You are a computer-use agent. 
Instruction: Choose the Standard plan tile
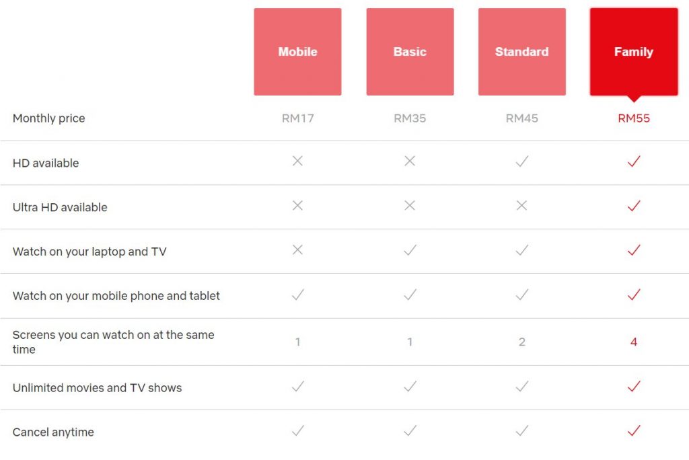click(x=522, y=51)
